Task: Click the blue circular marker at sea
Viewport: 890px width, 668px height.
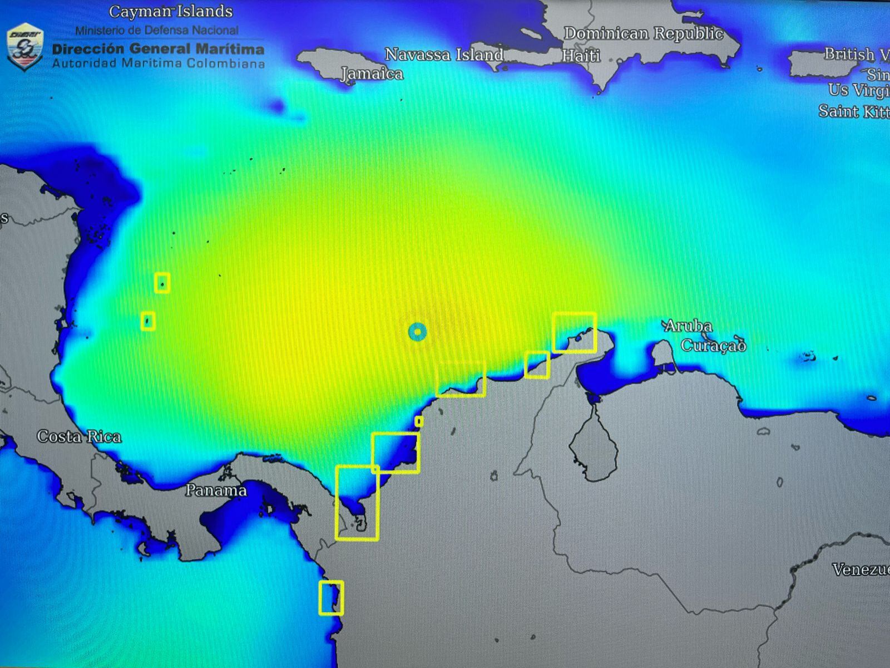Action: pyautogui.click(x=417, y=332)
